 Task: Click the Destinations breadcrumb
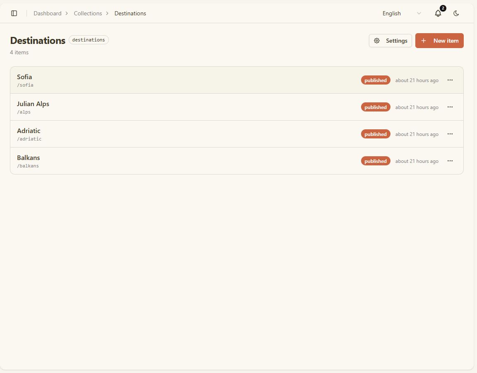tap(130, 13)
